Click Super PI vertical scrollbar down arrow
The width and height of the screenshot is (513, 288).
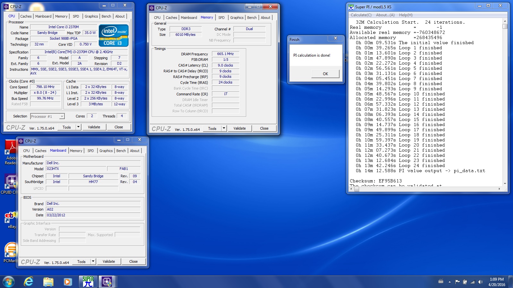pos(505,183)
